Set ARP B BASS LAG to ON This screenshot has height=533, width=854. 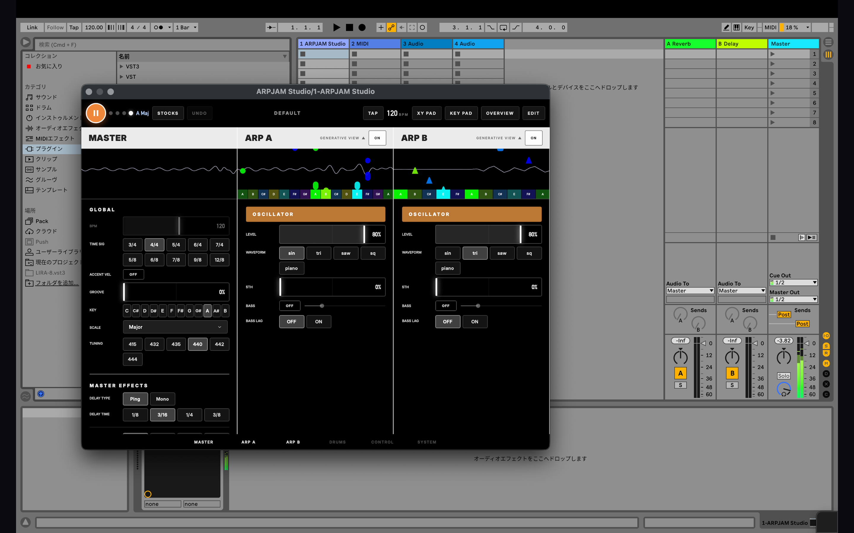(475, 322)
